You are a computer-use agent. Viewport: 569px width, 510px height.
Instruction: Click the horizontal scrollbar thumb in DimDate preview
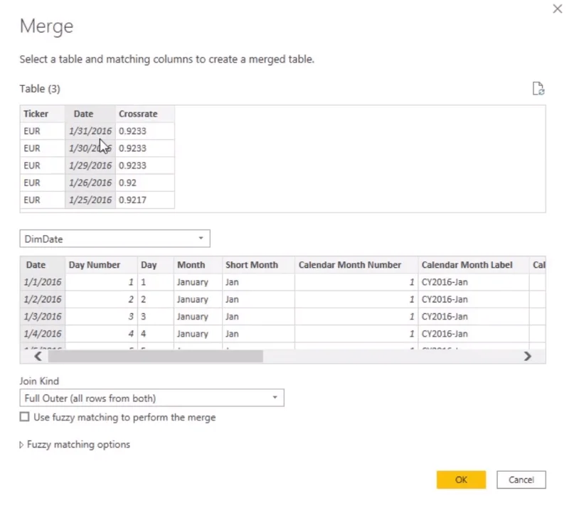coord(156,357)
